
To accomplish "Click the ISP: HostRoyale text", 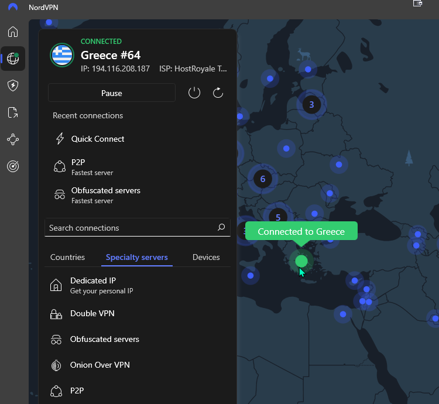I will click(193, 69).
